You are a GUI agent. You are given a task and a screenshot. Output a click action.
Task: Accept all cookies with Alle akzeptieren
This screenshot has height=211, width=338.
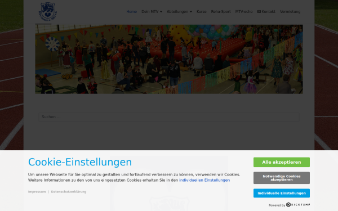click(x=282, y=162)
